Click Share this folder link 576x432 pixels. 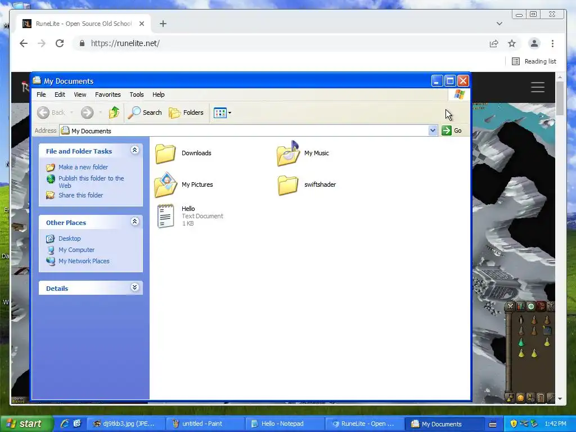(81, 195)
